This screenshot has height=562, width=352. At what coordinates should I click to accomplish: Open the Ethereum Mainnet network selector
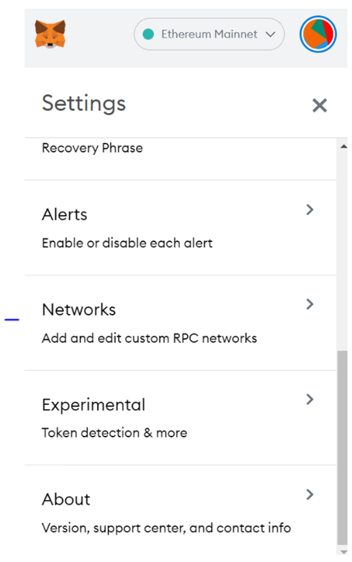click(209, 34)
